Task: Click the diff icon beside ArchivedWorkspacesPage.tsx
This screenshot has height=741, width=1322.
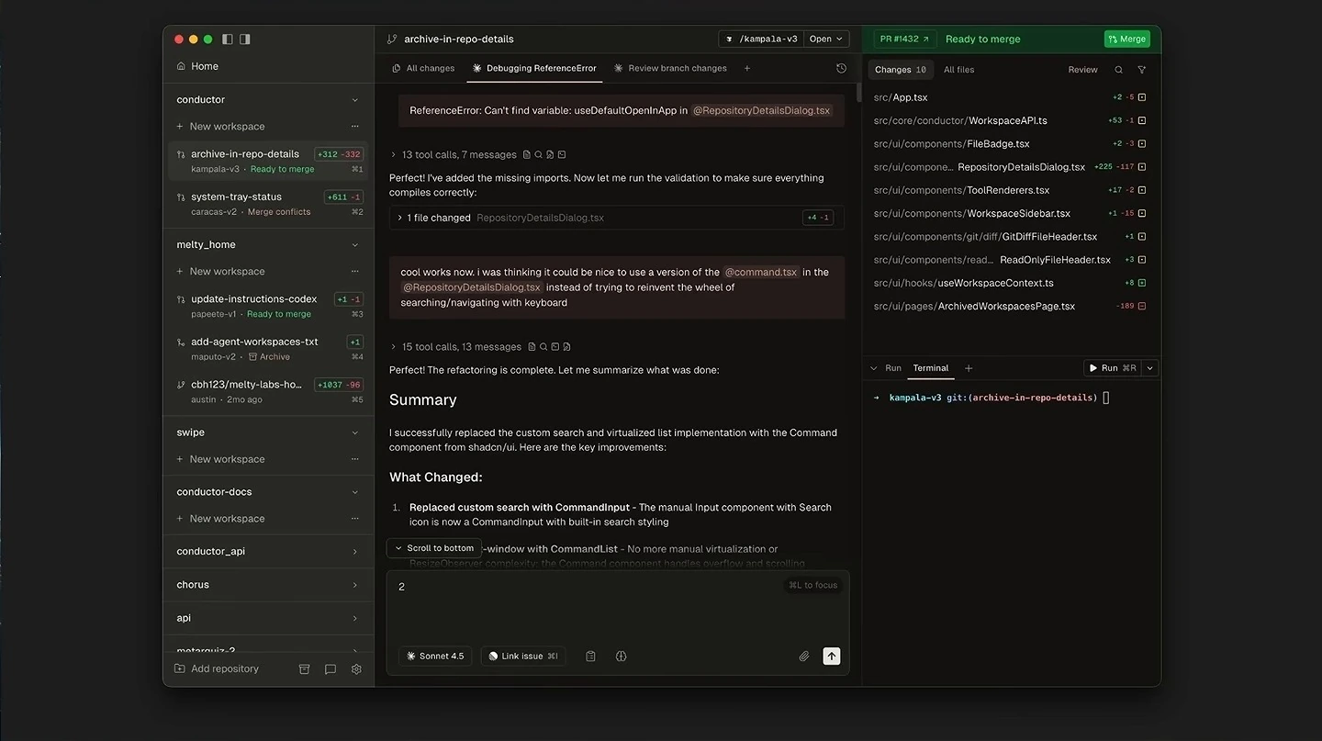Action: coord(1142,306)
